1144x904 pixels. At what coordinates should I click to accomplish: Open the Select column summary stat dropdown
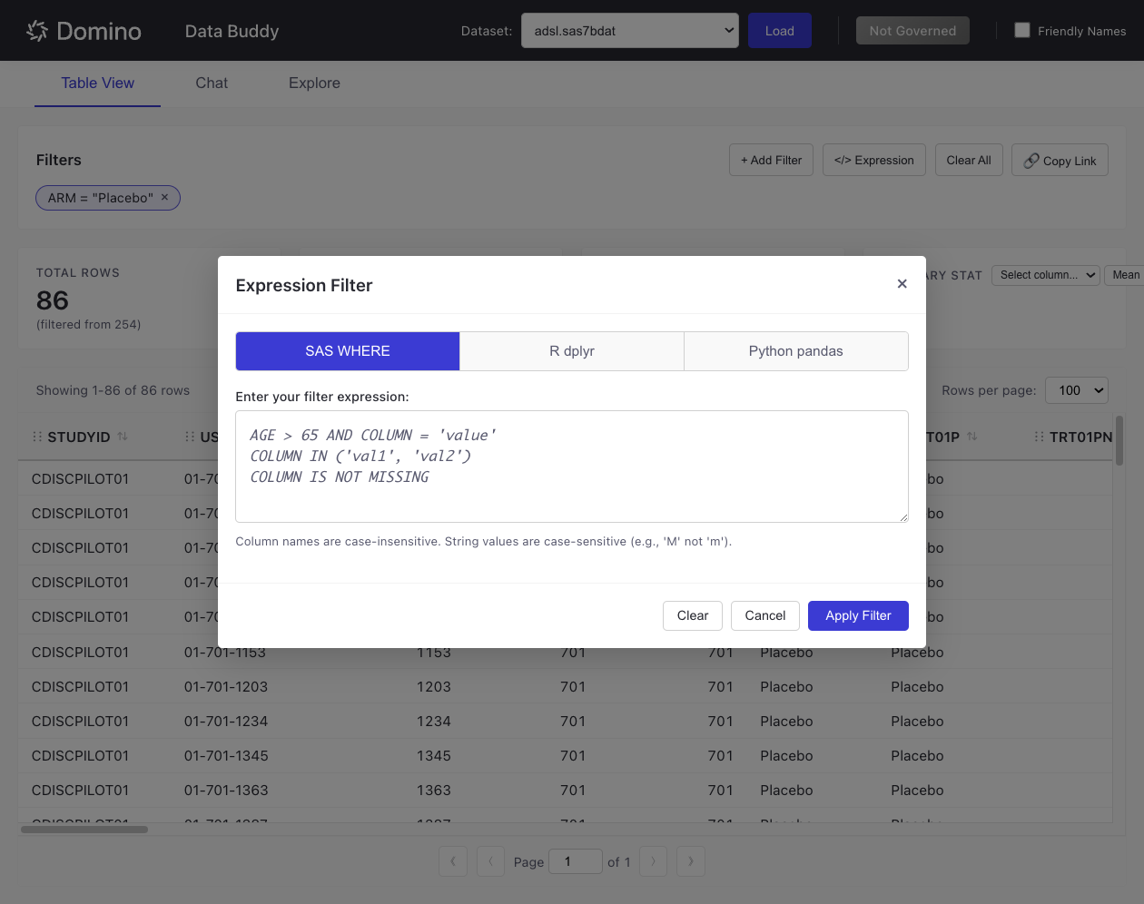[1045, 275]
